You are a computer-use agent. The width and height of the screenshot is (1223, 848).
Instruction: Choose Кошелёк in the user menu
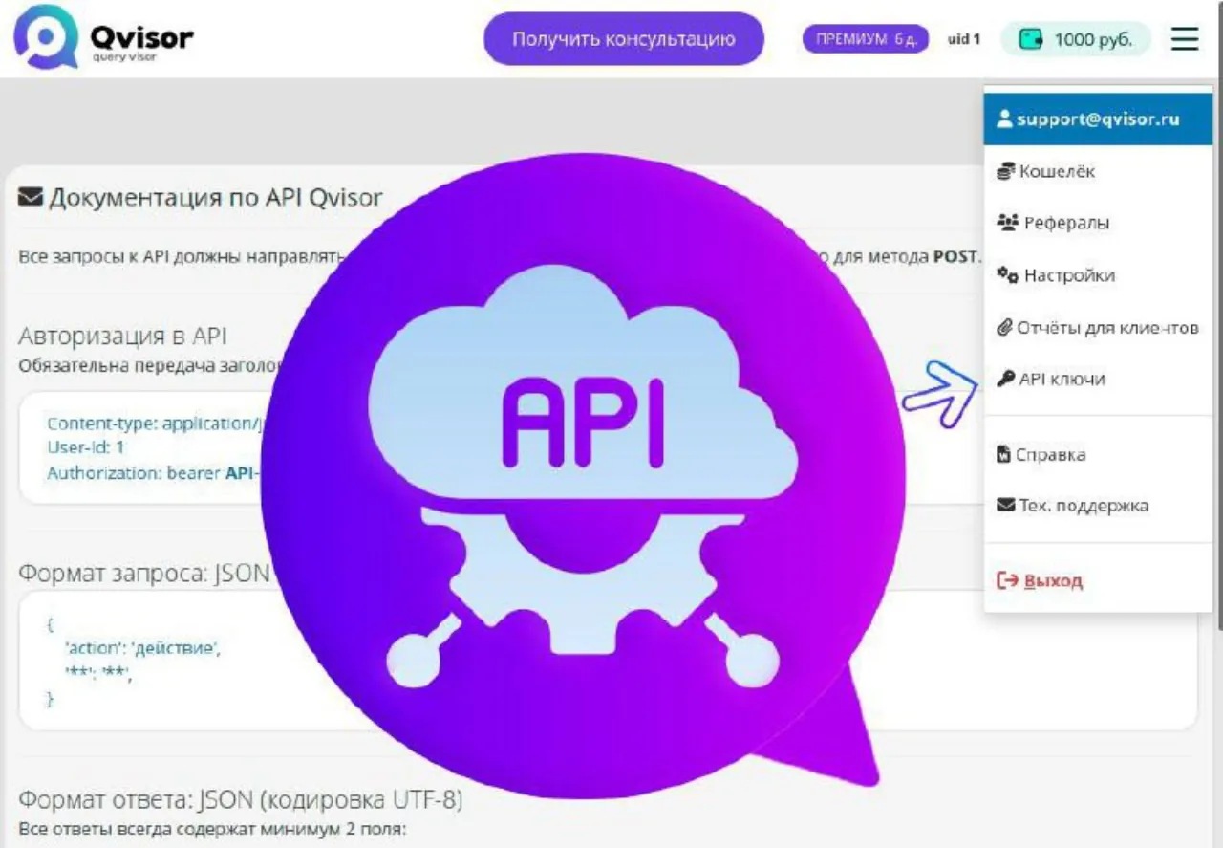pyautogui.click(x=1098, y=172)
